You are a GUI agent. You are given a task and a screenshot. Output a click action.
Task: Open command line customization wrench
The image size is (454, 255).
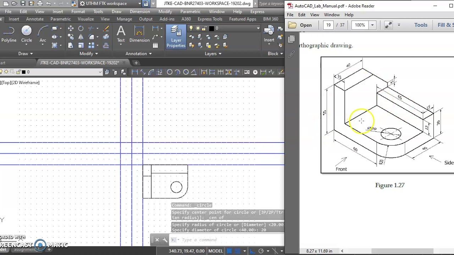[x=165, y=240]
